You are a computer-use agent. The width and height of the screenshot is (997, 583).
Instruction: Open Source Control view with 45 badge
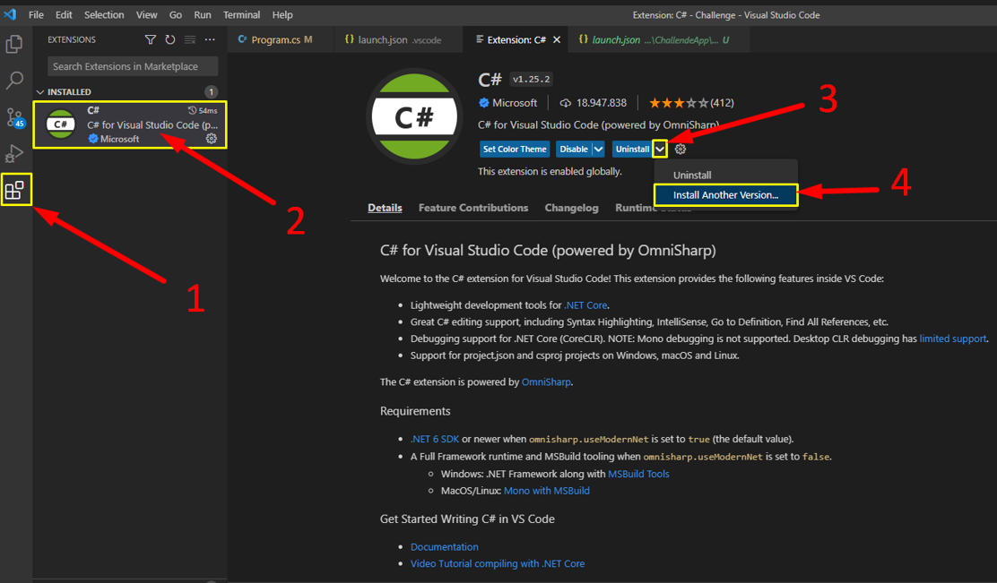[14, 117]
